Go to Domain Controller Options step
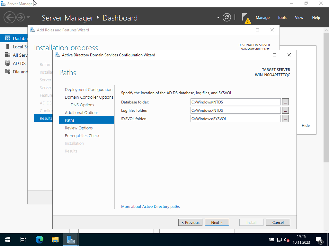This screenshot has height=246, width=329. tap(89, 97)
